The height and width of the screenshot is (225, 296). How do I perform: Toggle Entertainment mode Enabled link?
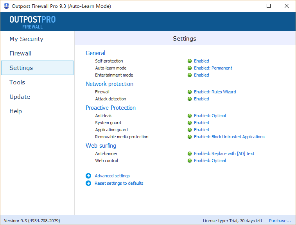[201, 75]
